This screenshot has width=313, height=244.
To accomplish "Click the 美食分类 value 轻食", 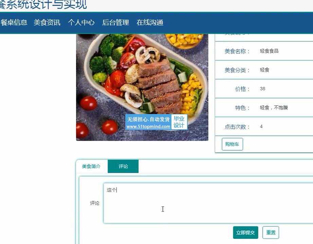I will click(x=264, y=70).
